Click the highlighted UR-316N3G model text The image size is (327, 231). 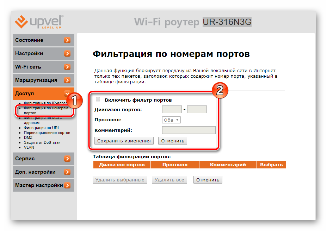click(x=227, y=22)
